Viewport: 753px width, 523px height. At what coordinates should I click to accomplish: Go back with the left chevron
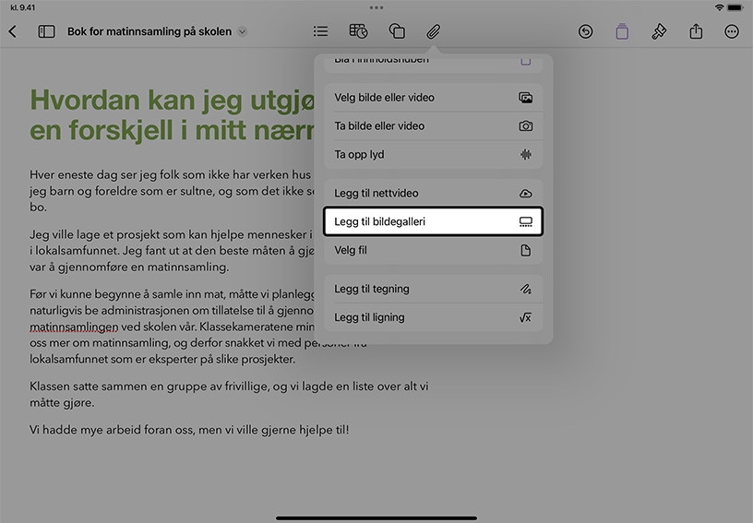[x=13, y=31]
